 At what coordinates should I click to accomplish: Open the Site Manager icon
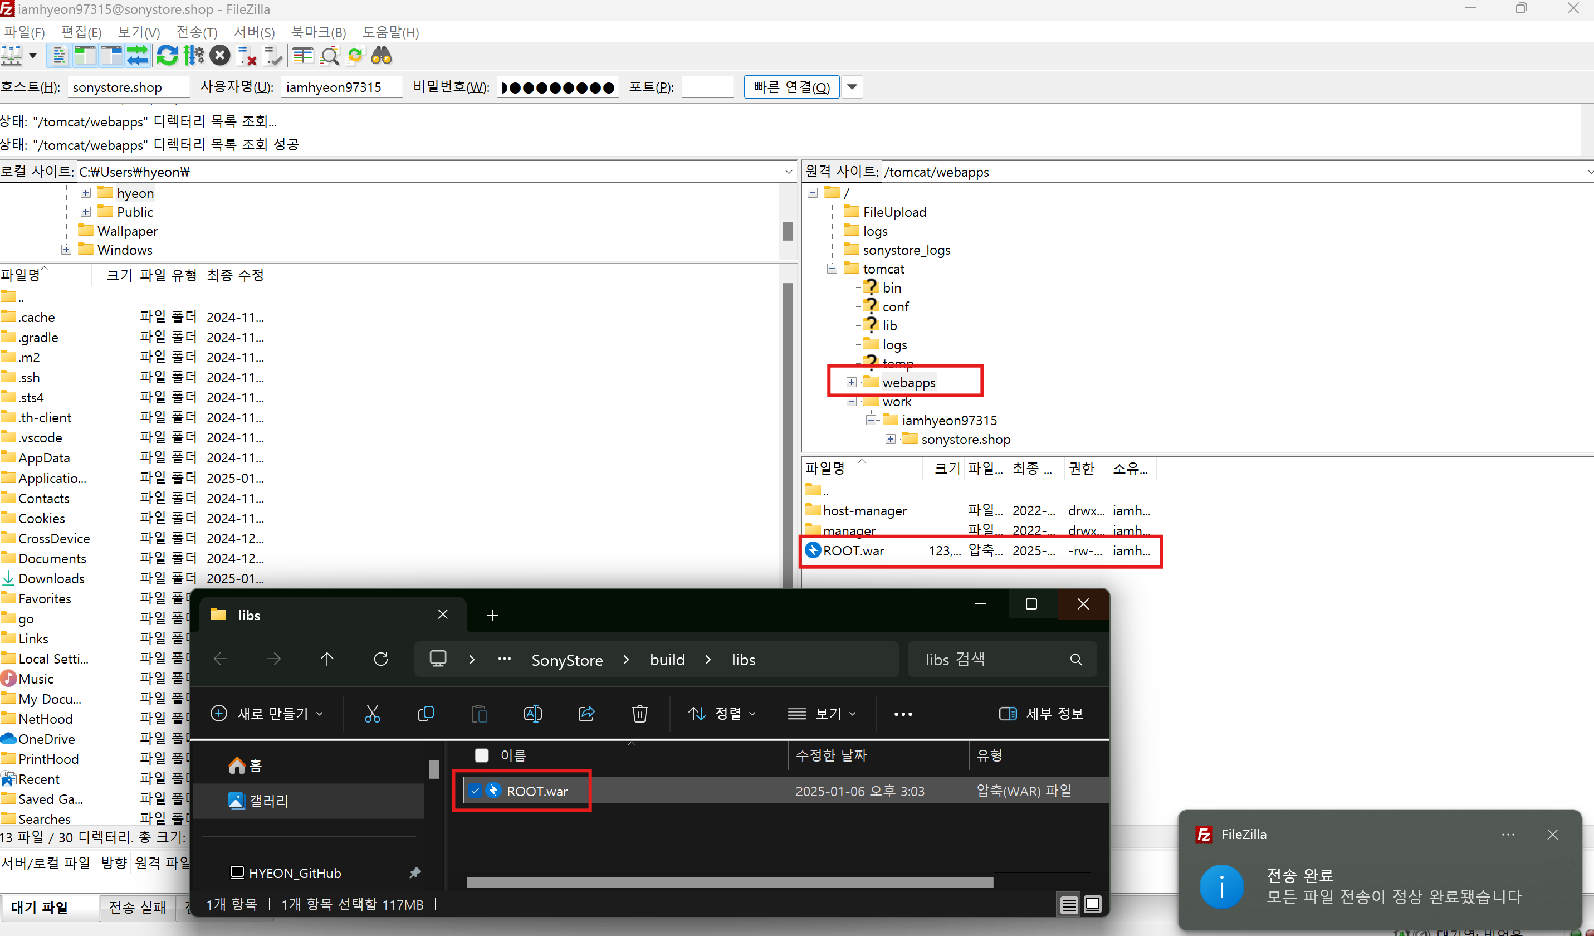tap(11, 56)
